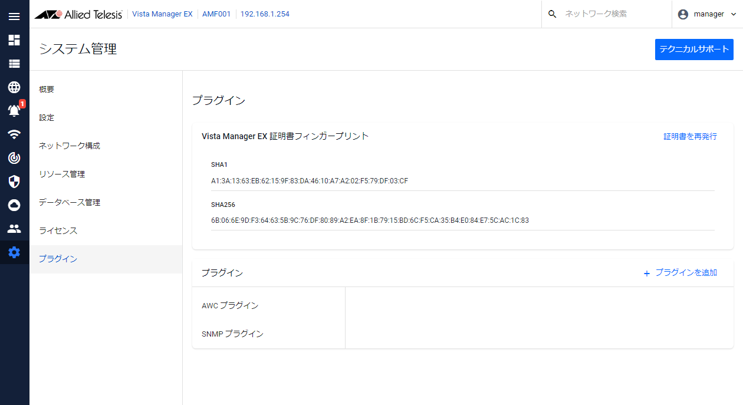Click the テクニカルサポート button
The height and width of the screenshot is (405, 743).
click(694, 50)
